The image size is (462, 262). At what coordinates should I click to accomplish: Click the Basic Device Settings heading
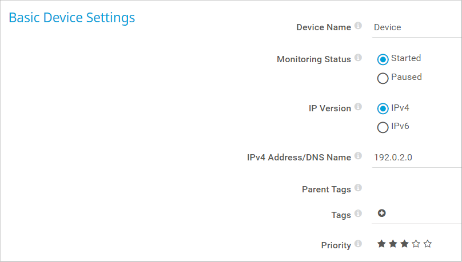[x=72, y=18]
